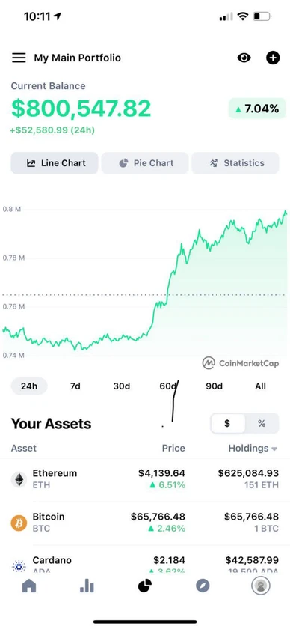
Task: Click the Ethereum logo icon
Action: point(19,479)
